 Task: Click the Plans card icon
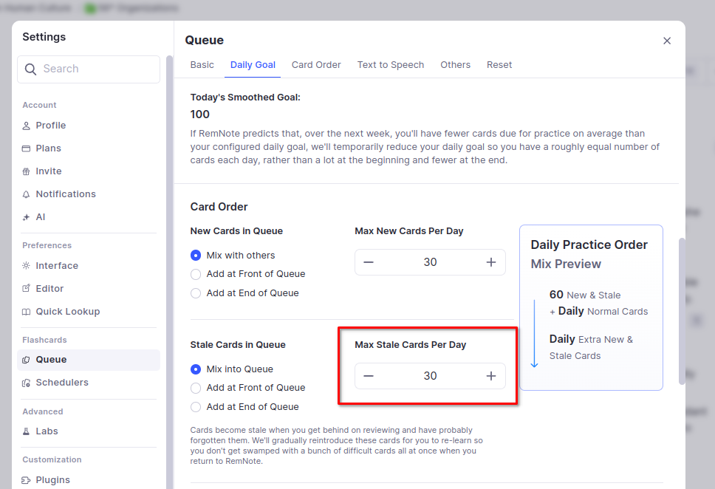coord(27,148)
